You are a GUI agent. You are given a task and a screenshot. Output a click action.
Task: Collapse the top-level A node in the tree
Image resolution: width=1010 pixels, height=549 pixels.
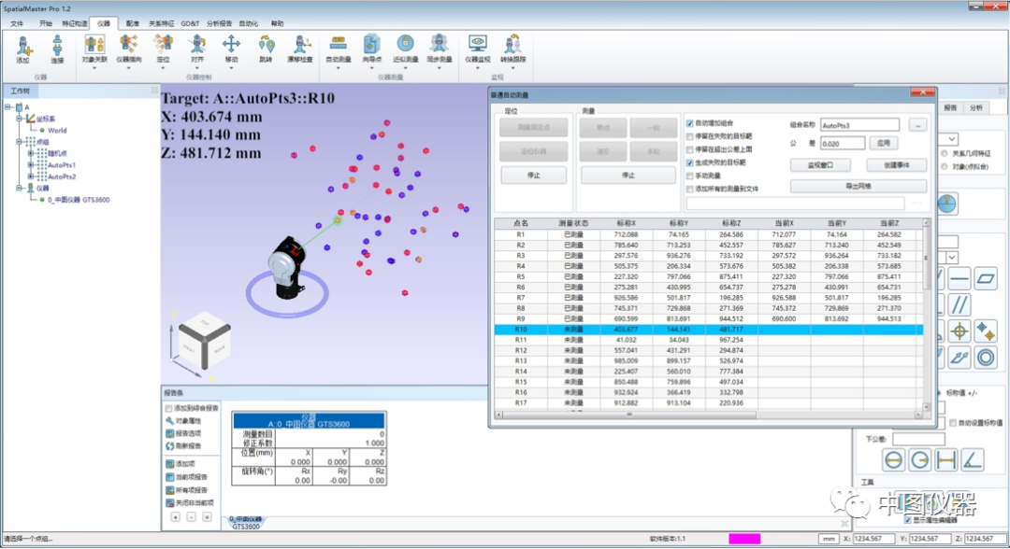coord(8,107)
